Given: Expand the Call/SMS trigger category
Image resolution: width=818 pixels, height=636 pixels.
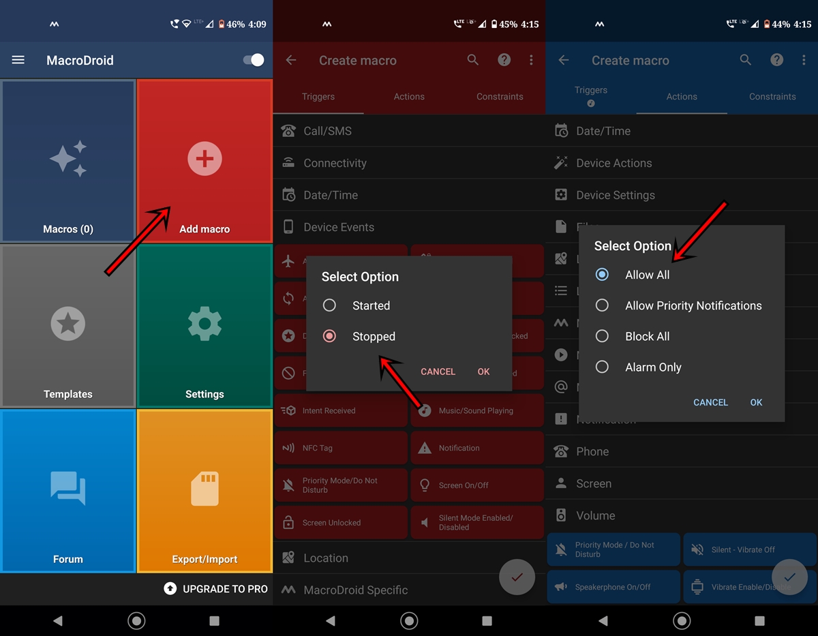Looking at the screenshot, I should coord(409,131).
